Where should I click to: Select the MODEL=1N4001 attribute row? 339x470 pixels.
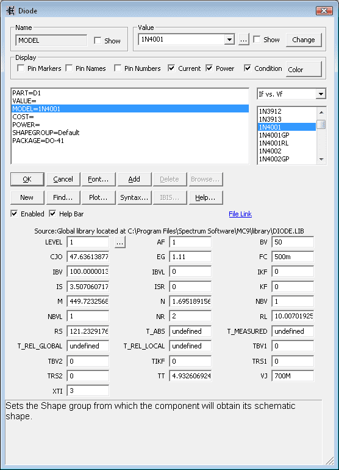click(x=130, y=109)
